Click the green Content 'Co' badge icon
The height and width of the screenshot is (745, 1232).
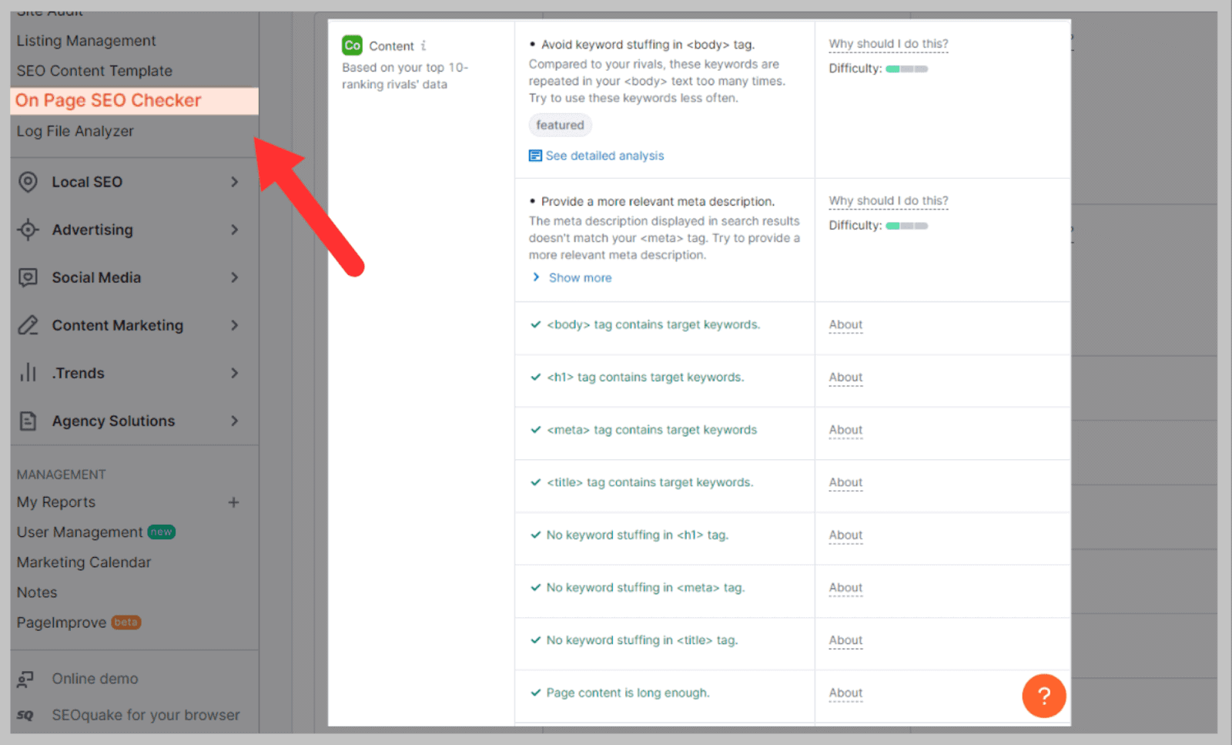pyautogui.click(x=352, y=45)
